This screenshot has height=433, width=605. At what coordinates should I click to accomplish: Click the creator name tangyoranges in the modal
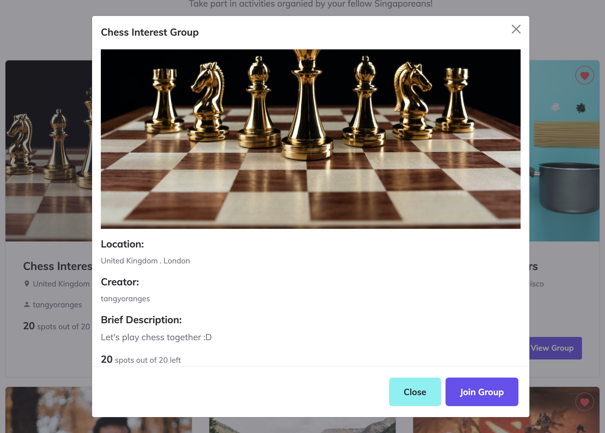125,299
